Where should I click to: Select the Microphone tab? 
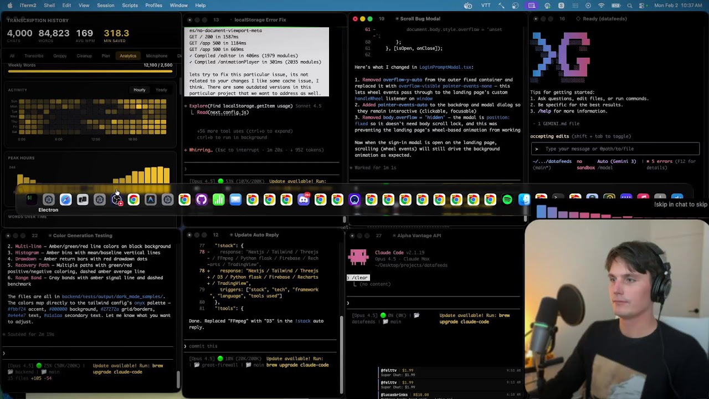pos(156,56)
